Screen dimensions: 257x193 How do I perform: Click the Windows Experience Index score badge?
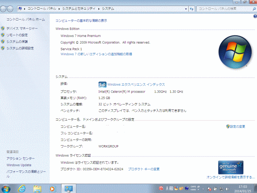point(102,85)
